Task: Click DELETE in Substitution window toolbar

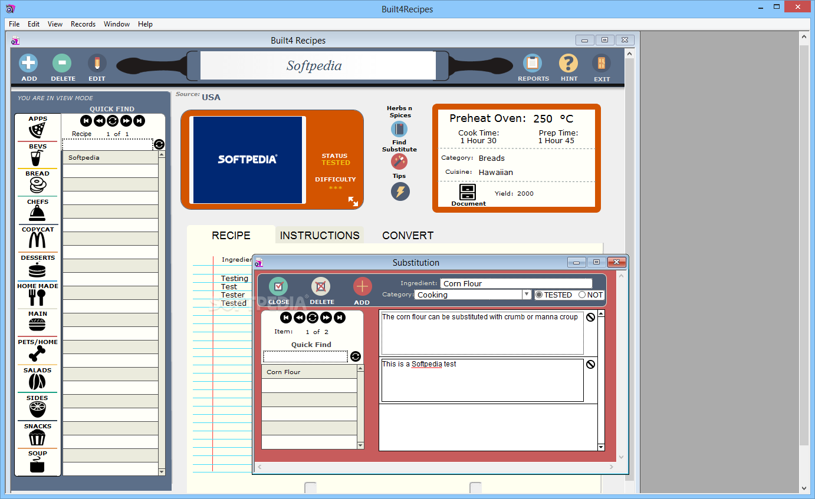Action: [x=321, y=287]
